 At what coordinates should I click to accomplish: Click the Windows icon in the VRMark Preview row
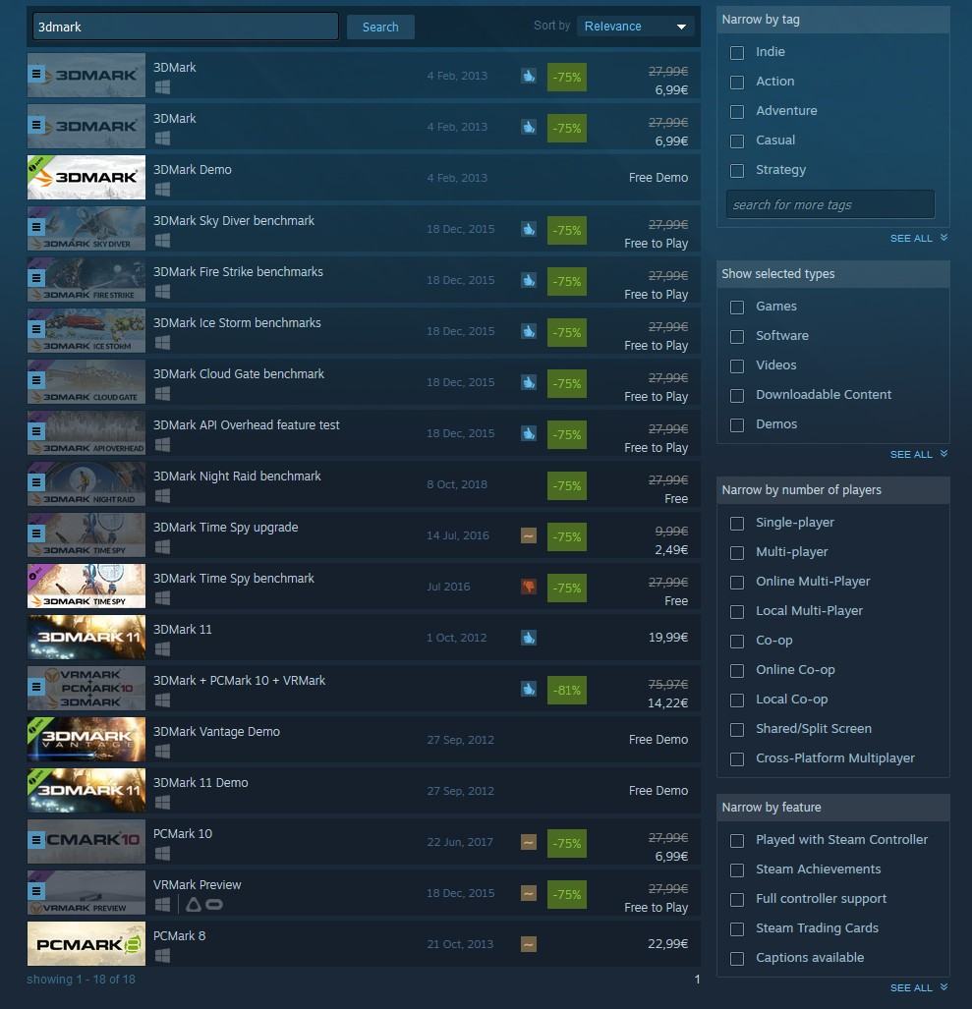[x=163, y=904]
